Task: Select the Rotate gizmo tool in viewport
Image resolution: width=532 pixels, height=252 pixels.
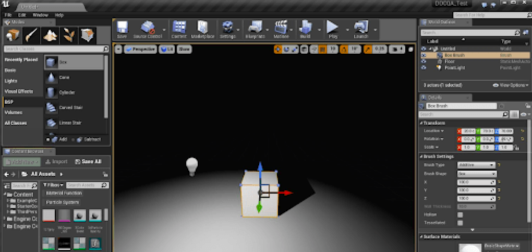Action: pyautogui.click(x=286, y=49)
